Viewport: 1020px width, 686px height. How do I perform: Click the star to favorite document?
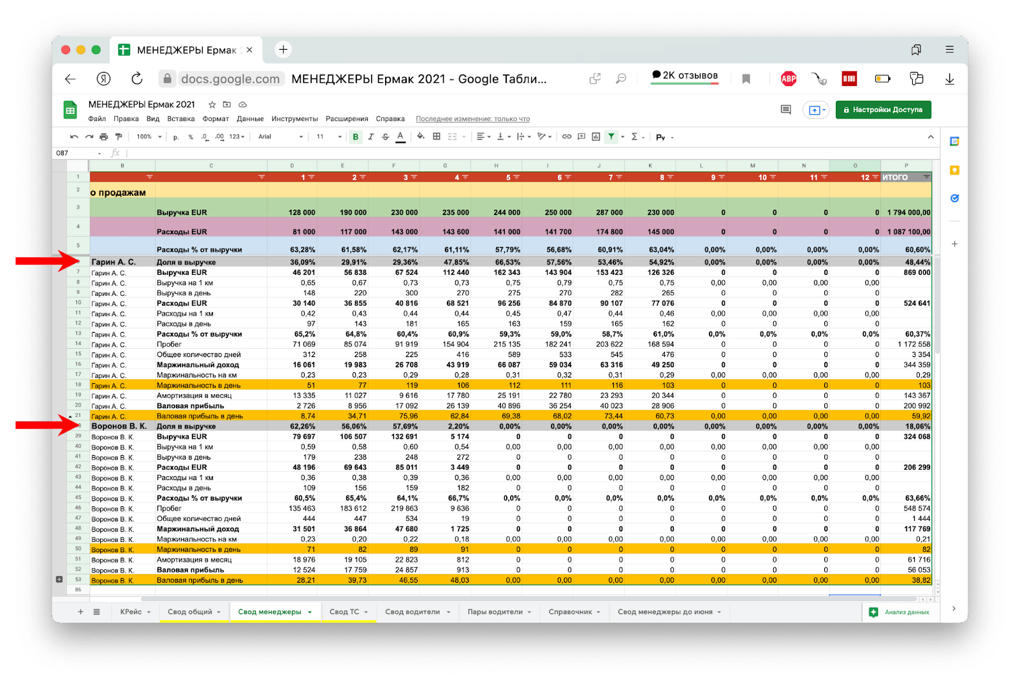click(x=212, y=105)
